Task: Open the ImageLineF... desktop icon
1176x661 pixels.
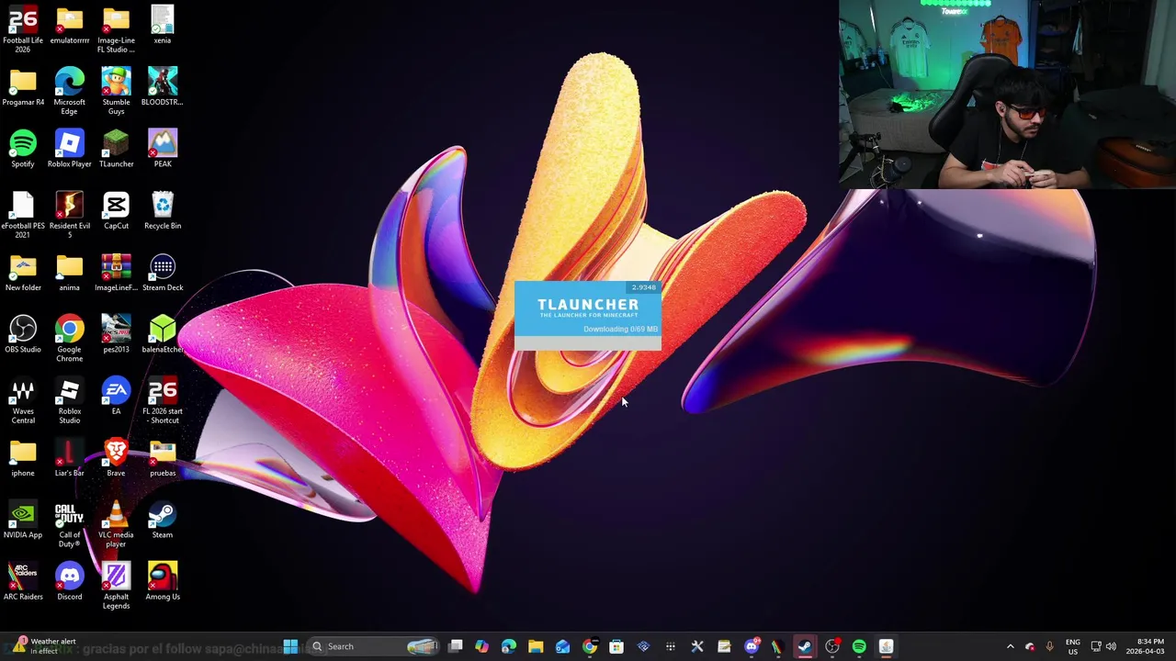Action: [116, 273]
